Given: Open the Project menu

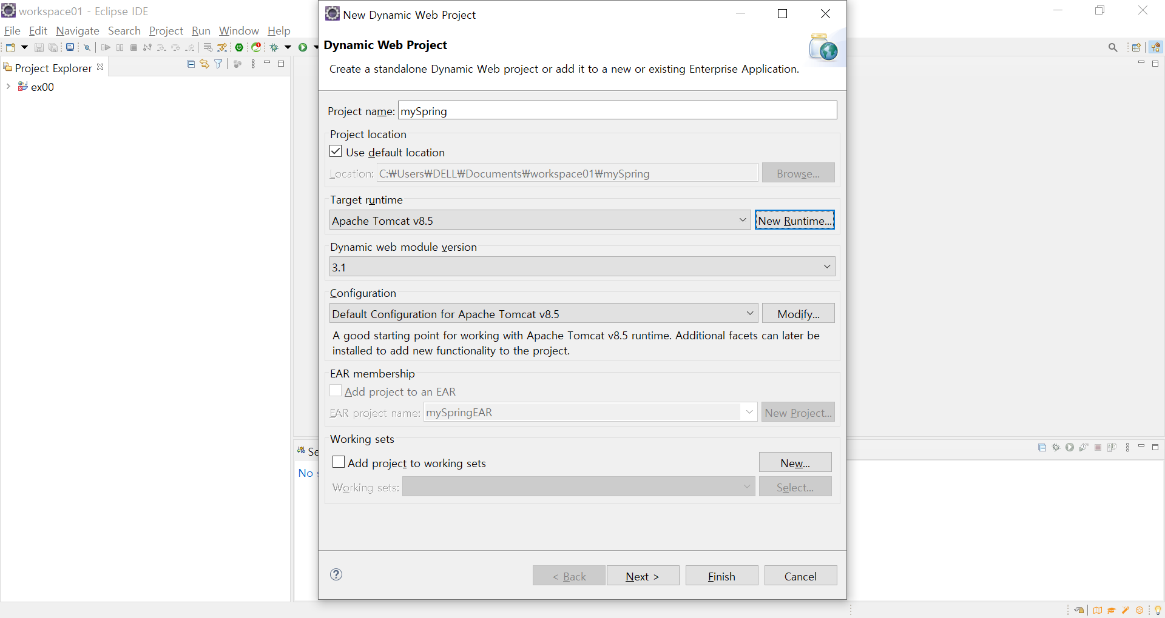Looking at the screenshot, I should click(166, 30).
